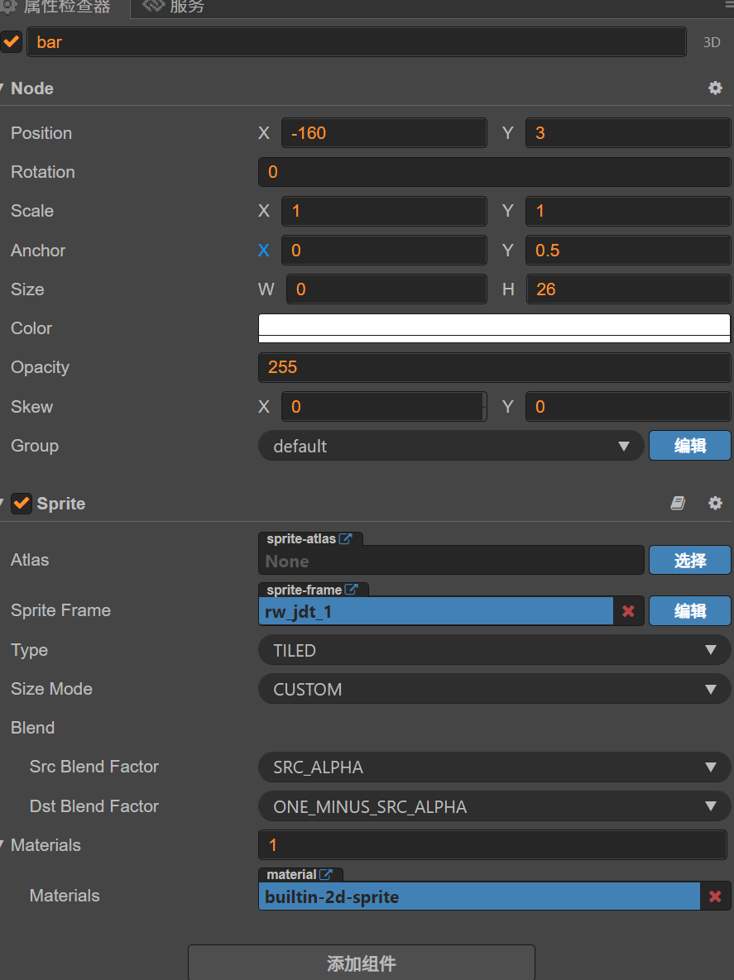Clear the rw_jdt_1 sprite frame with red X

(x=628, y=611)
